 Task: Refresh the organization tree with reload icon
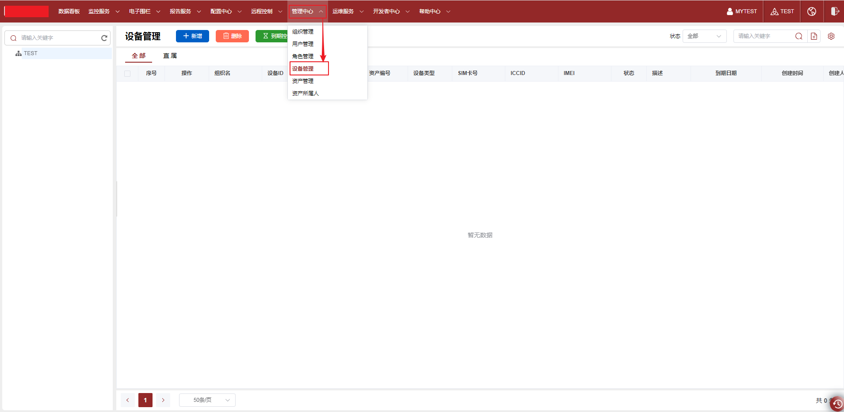pyautogui.click(x=104, y=38)
